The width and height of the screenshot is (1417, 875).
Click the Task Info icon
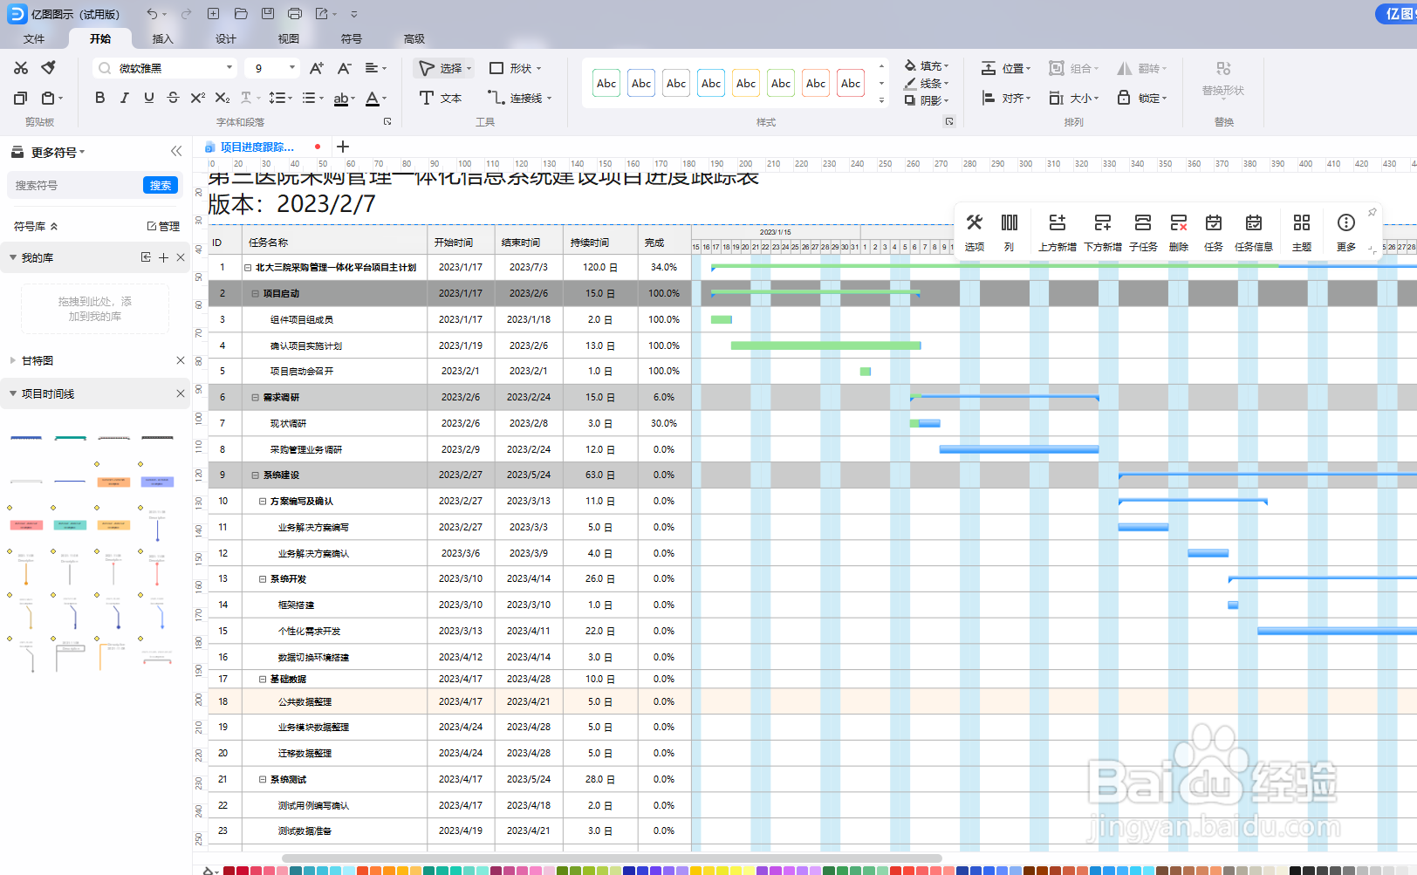[x=1254, y=232]
